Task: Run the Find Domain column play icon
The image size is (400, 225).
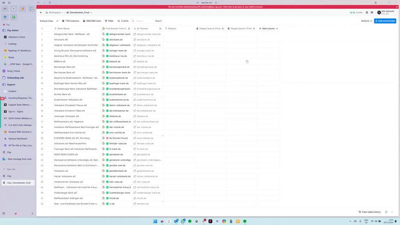Action: click(129, 29)
